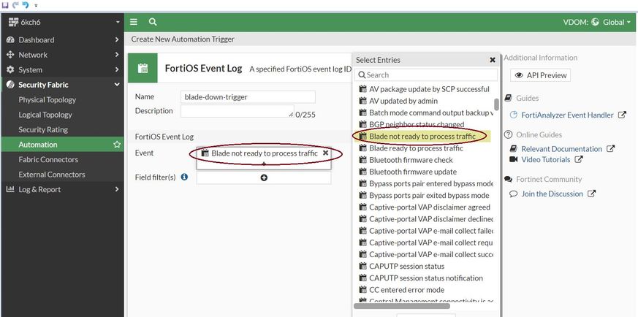Expand the Dashboard menu
The height and width of the screenshot is (317, 638).
pos(62,40)
